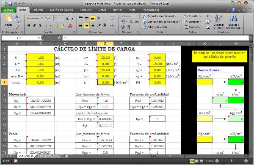Click the Fill down arrow icon
Viewport: 254px width, 165px height.
(207, 22)
